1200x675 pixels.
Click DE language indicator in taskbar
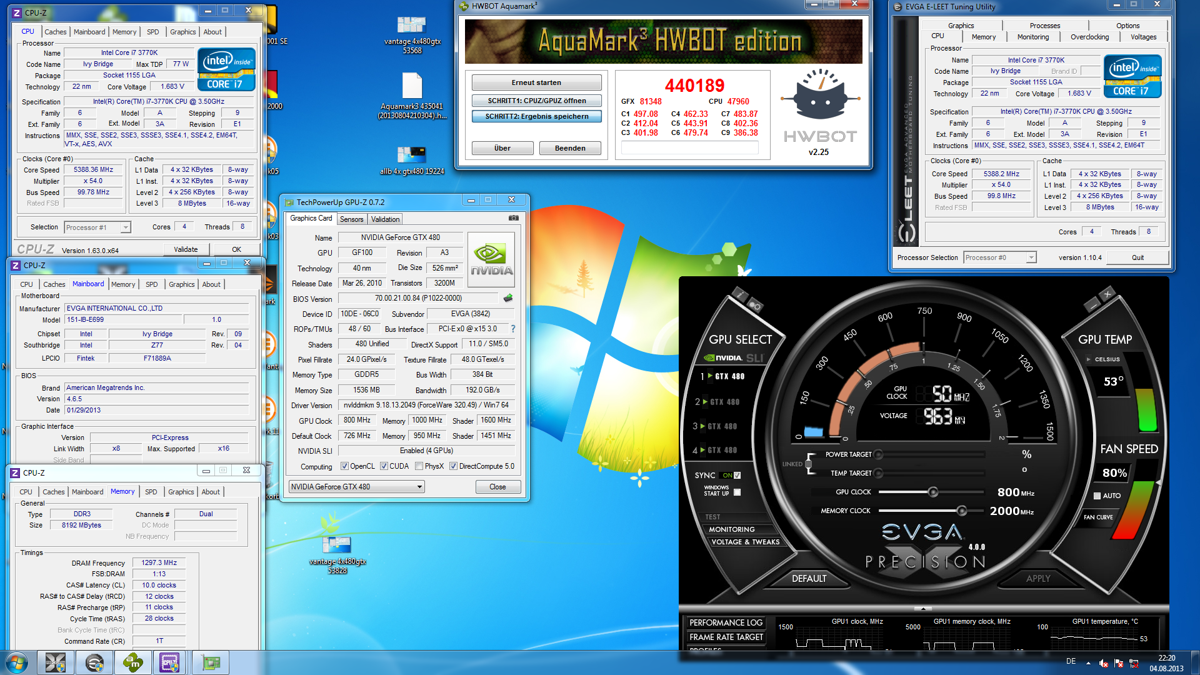click(1071, 661)
